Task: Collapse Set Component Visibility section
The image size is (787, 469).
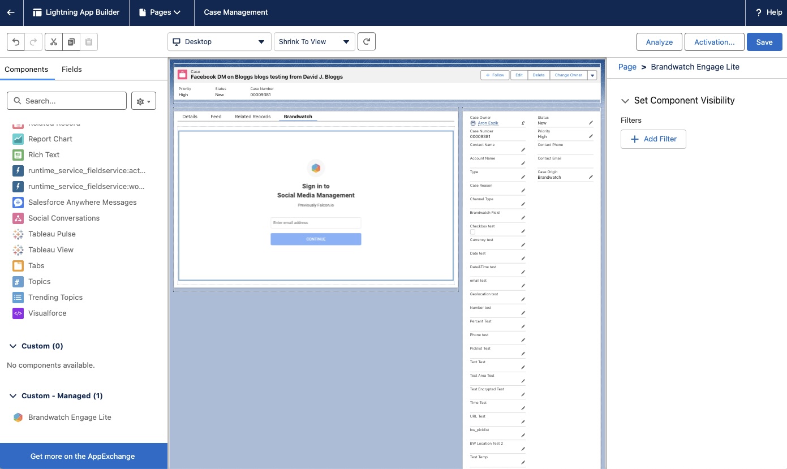Action: pyautogui.click(x=625, y=101)
